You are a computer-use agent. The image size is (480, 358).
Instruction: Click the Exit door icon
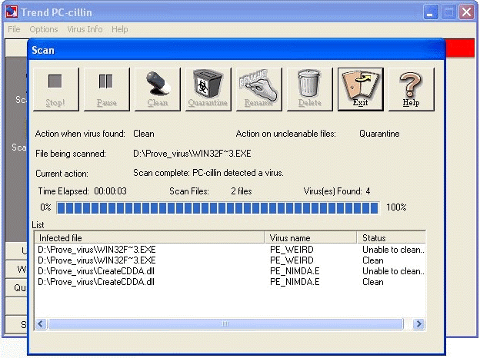[x=360, y=89]
